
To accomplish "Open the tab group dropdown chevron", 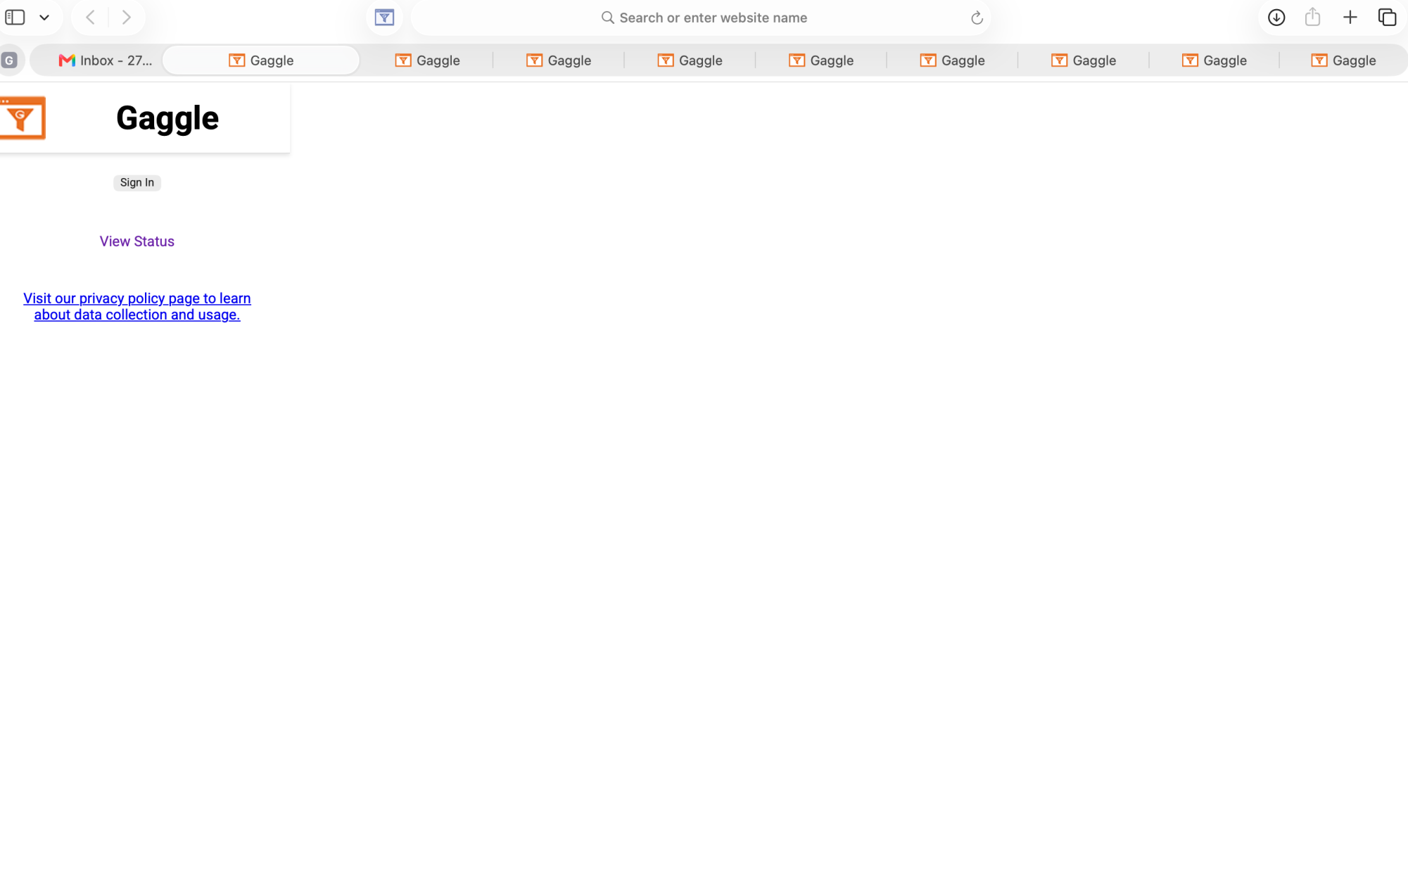I will tap(44, 18).
